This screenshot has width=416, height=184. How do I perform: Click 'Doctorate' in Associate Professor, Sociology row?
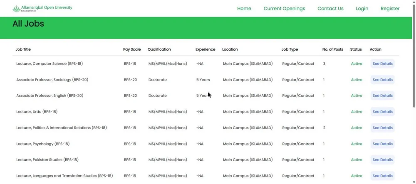[x=158, y=80]
